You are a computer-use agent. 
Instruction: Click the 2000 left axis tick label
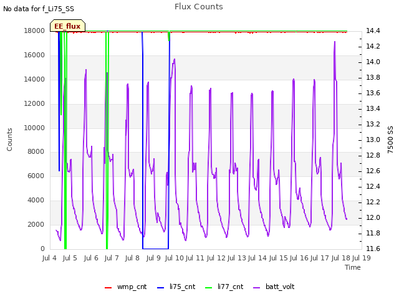pyautogui.click(x=36, y=224)
